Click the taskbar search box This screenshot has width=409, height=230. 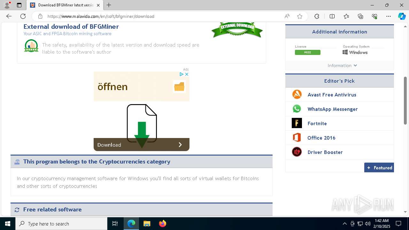point(61,224)
